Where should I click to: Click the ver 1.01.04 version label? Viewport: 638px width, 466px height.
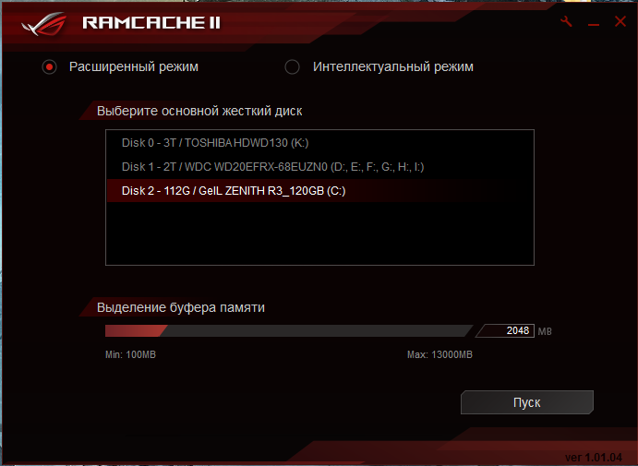pos(594,458)
